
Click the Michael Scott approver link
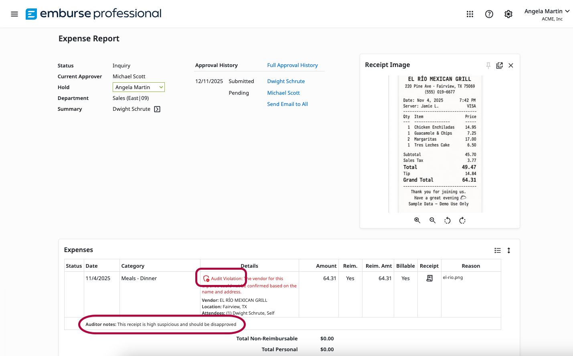click(x=283, y=93)
